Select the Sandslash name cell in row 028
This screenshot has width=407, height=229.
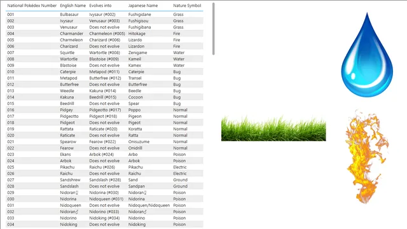(69, 186)
